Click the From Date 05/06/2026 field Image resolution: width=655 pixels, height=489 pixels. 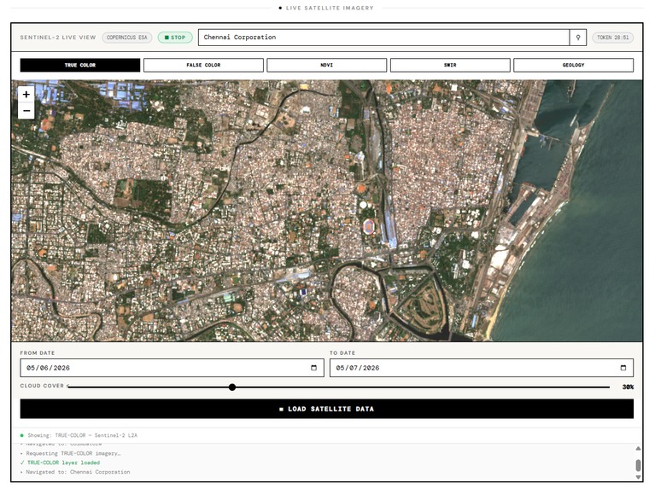click(173, 368)
